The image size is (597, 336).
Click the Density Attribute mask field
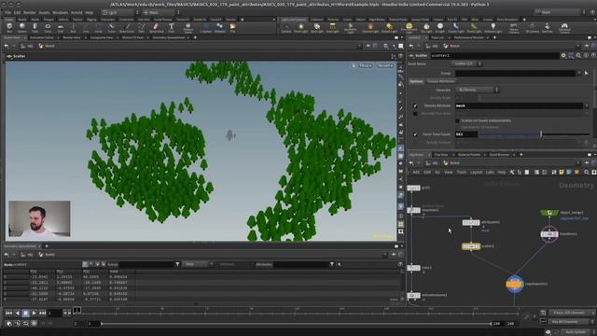coord(519,105)
